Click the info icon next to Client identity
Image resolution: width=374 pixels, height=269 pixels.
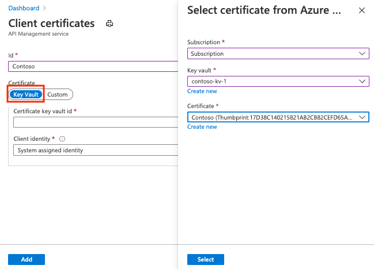(62, 139)
